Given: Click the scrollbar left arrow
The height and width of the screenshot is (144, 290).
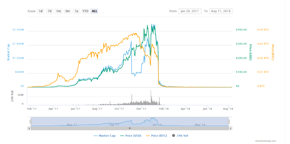Looking at the screenshot, I should pyautogui.click(x=29, y=128).
